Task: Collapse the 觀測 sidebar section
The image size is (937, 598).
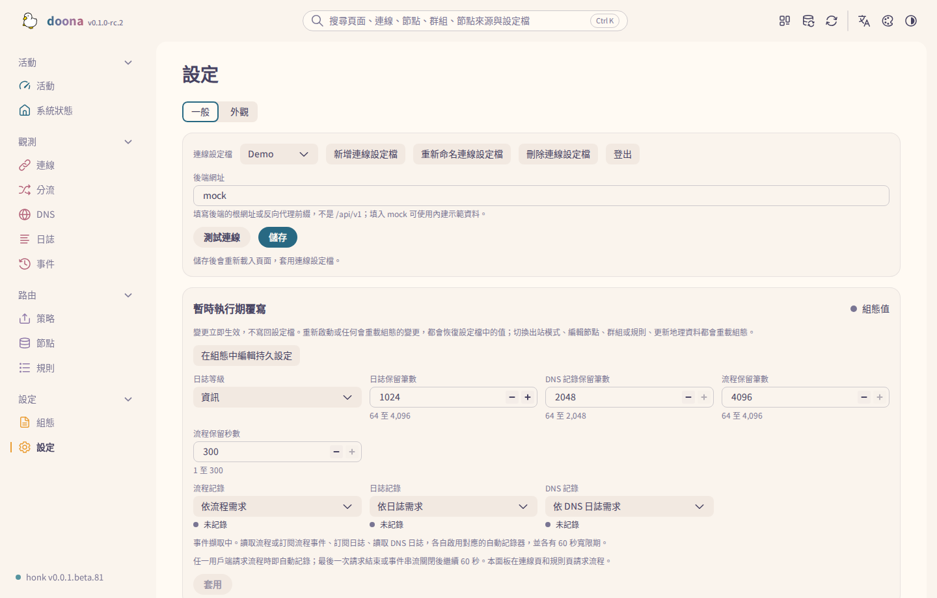Action: (128, 142)
